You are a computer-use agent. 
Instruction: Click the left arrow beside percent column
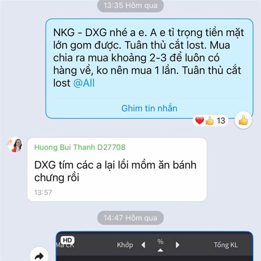(x=143, y=245)
